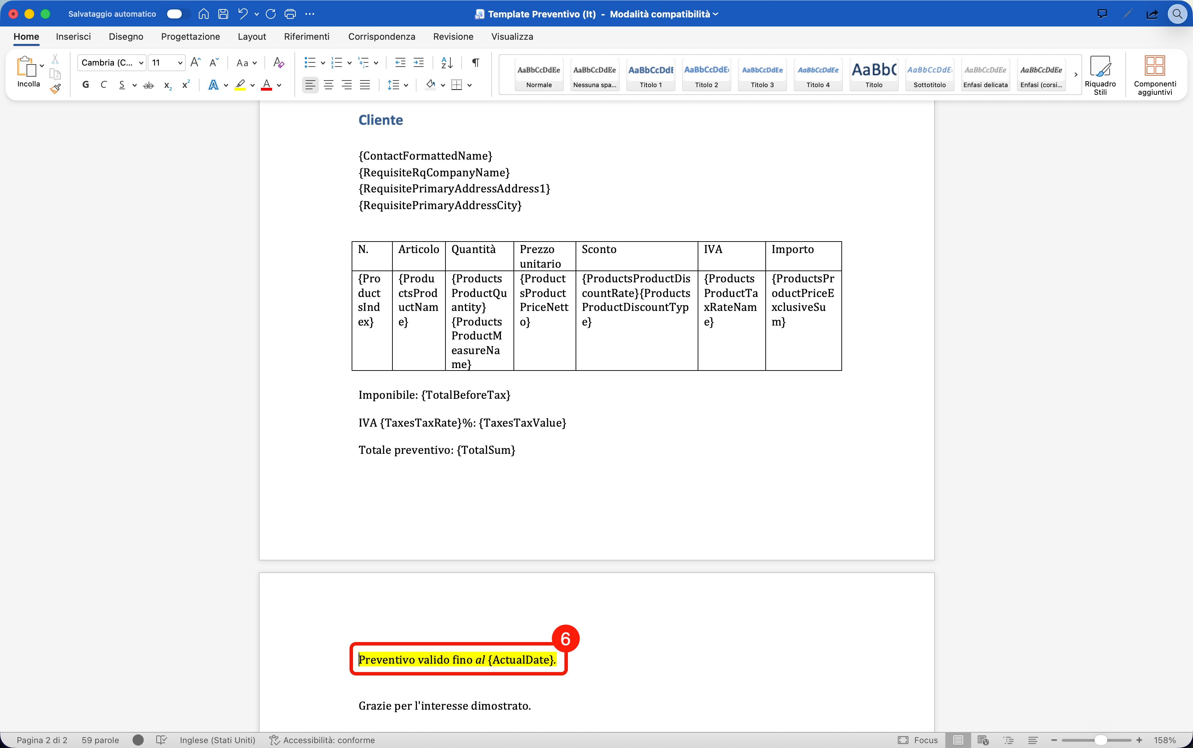This screenshot has height=748, width=1193.
Task: Open the Inserisci tab
Action: click(x=73, y=37)
